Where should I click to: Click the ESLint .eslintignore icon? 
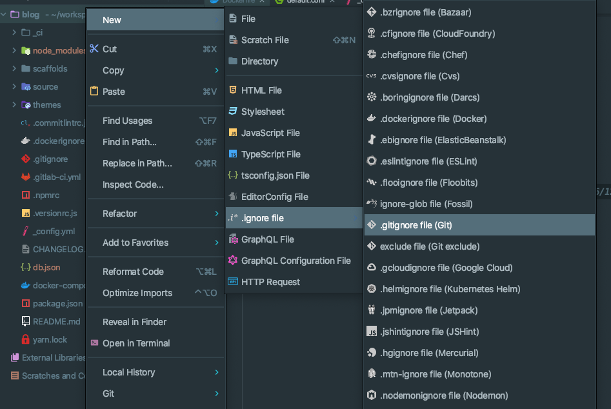372,161
